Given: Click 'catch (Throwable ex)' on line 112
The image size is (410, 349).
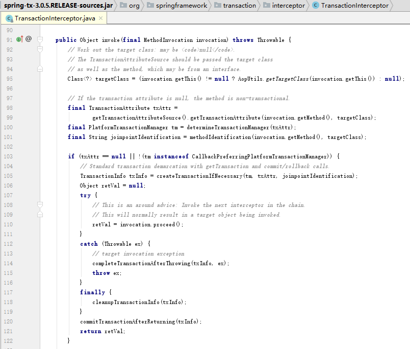Looking at the screenshot, I should 111,244.
